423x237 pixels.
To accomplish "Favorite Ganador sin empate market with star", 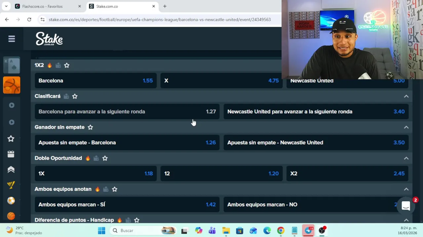I will pyautogui.click(x=90, y=127).
